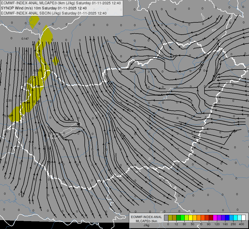Click the dark green legend swatch
This screenshot has width=249, height=229.
(179, 218)
